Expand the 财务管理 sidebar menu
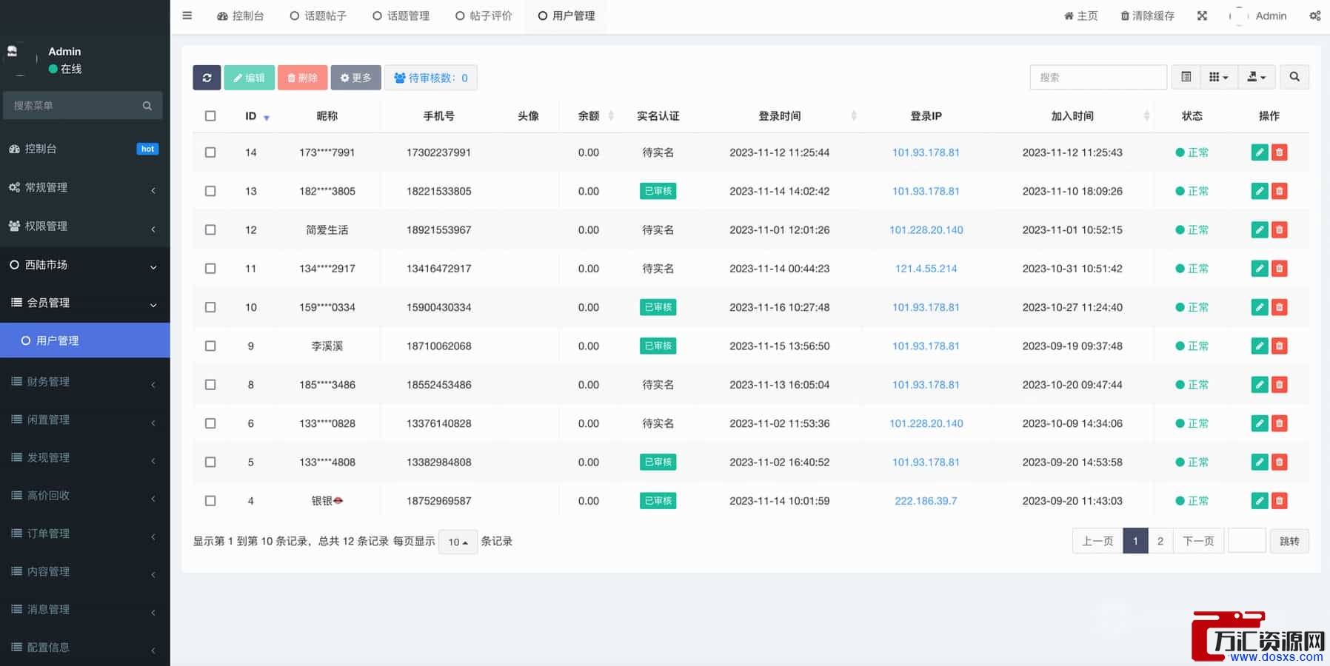 (x=85, y=382)
